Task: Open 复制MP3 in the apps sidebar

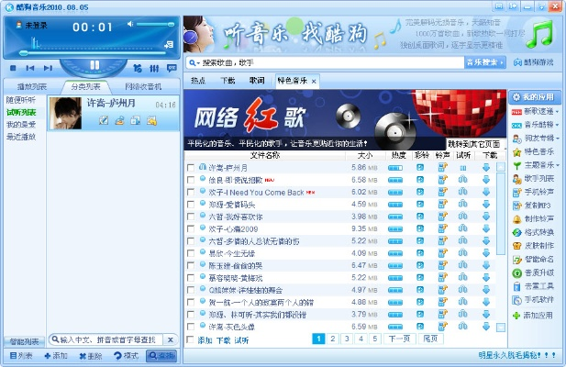Action: 532,206
